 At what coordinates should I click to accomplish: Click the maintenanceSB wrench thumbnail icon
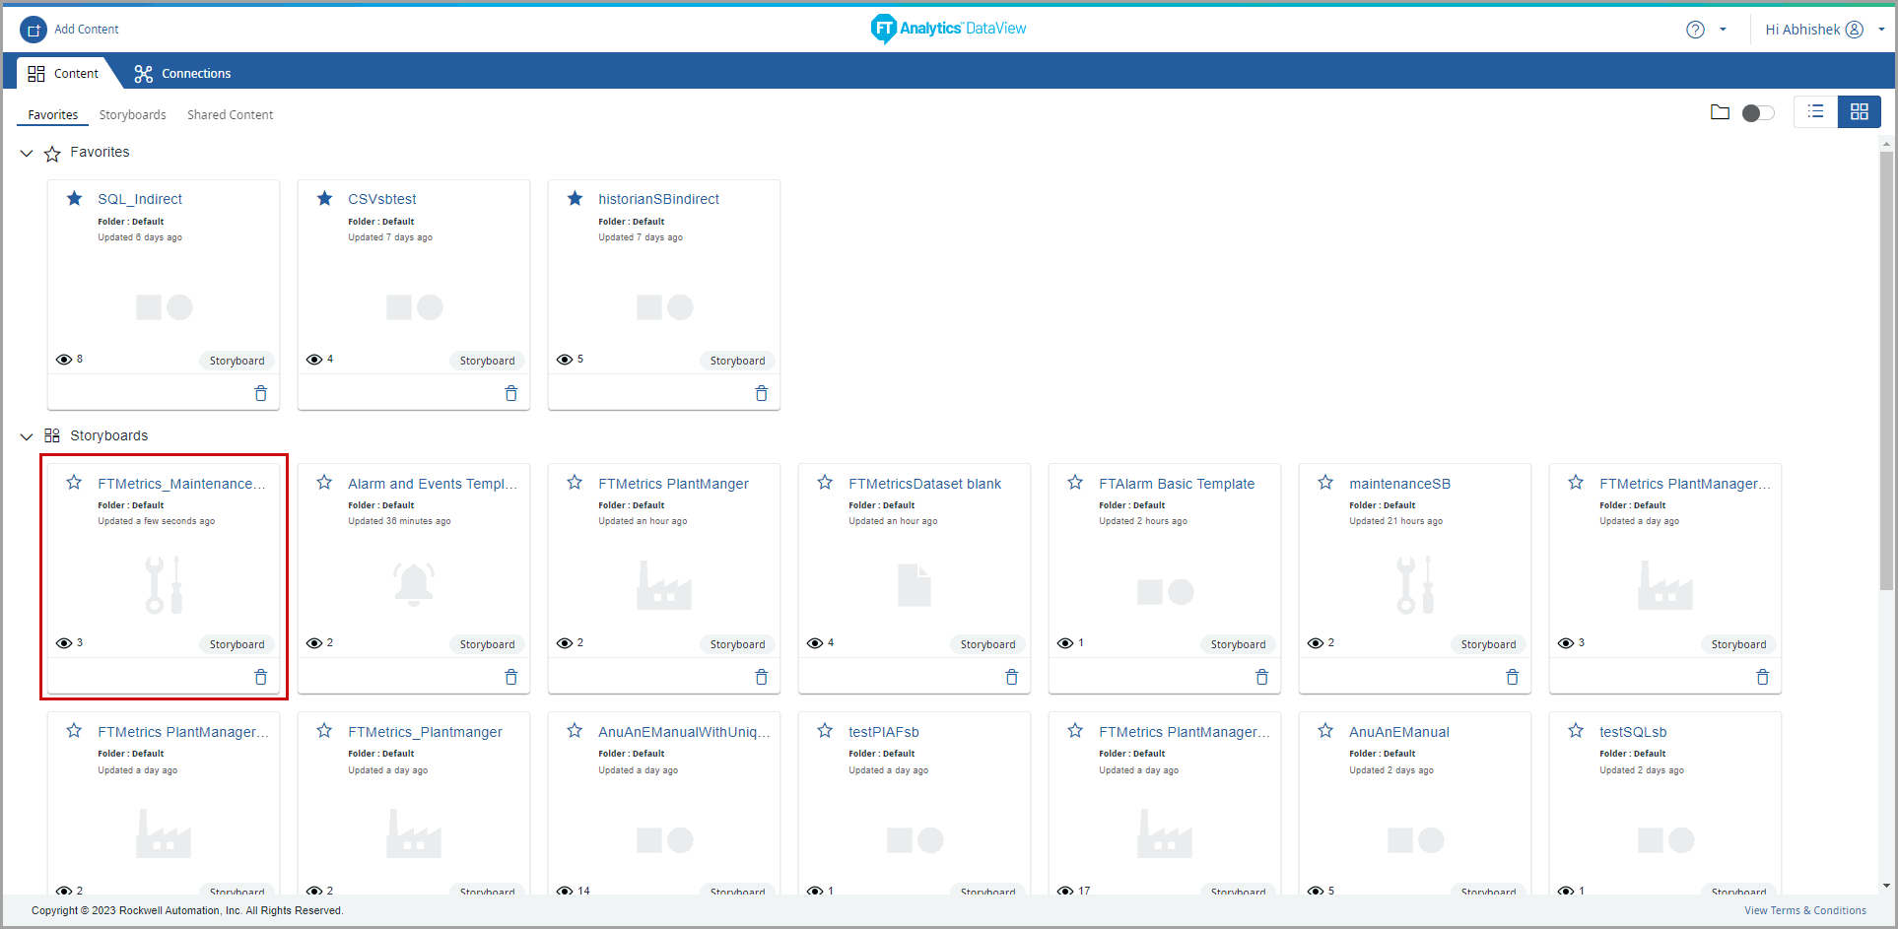(x=1415, y=585)
